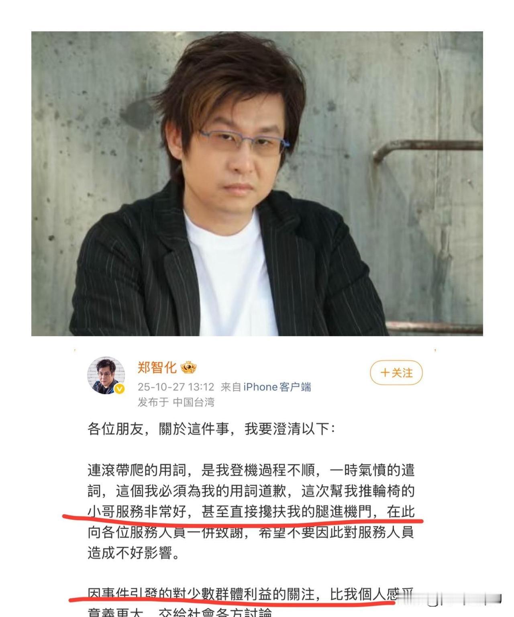
Task: Click the 各位朋友 opening line of the post
Action: pyautogui.click(x=211, y=429)
